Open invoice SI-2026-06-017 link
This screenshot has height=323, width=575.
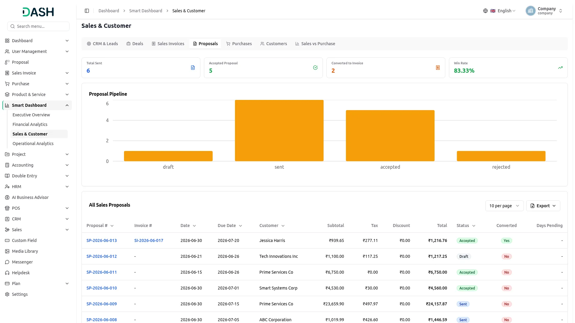click(x=149, y=240)
